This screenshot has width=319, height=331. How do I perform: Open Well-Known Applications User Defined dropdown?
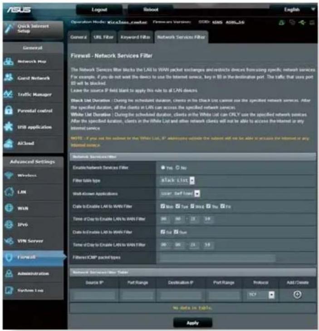pyautogui.click(x=180, y=193)
